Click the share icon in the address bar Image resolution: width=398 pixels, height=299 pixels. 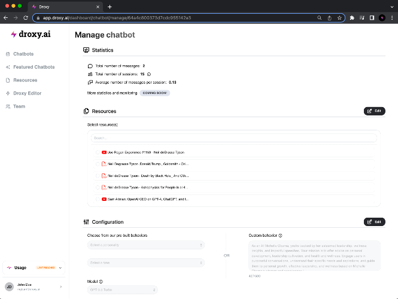pyautogui.click(x=329, y=18)
